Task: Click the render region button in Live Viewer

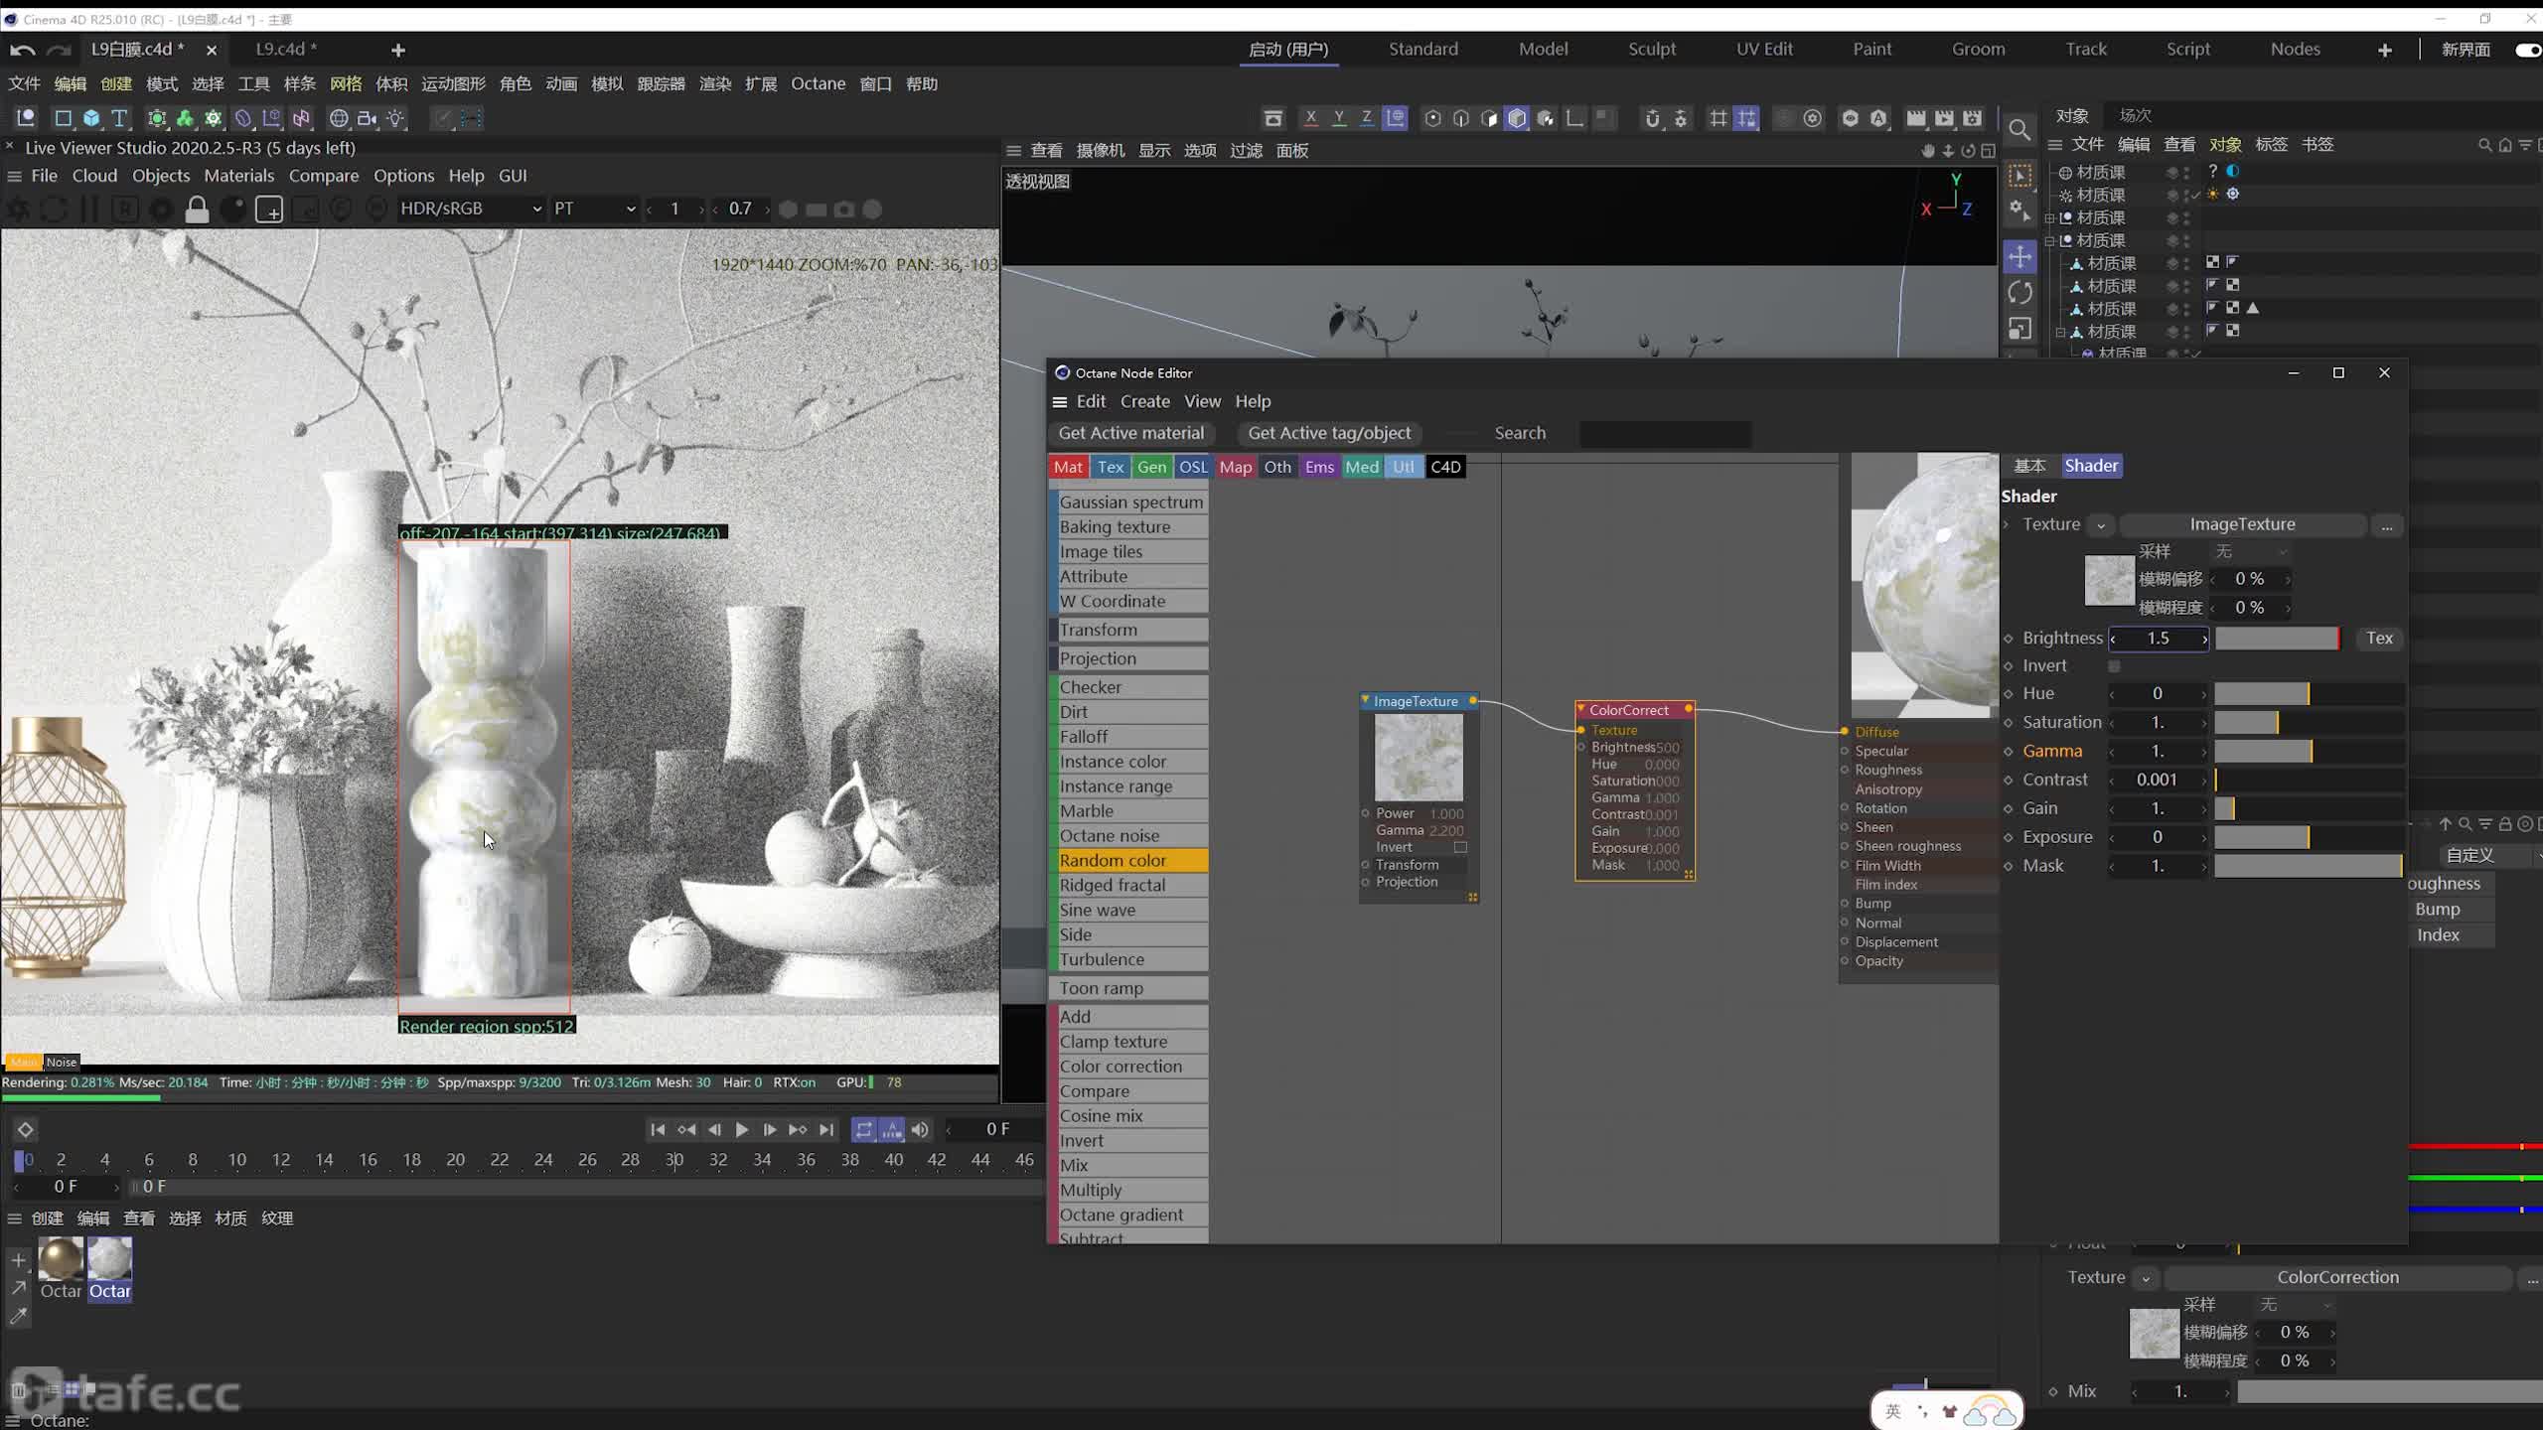Action: click(x=269, y=210)
